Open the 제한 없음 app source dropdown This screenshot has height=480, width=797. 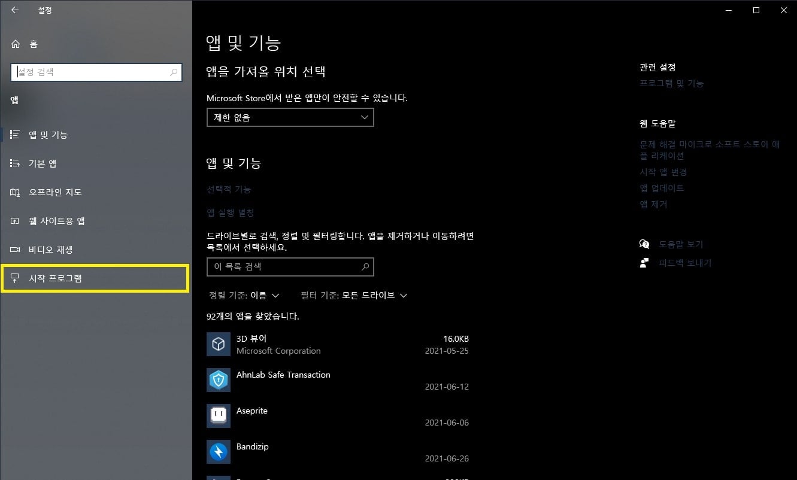point(290,117)
